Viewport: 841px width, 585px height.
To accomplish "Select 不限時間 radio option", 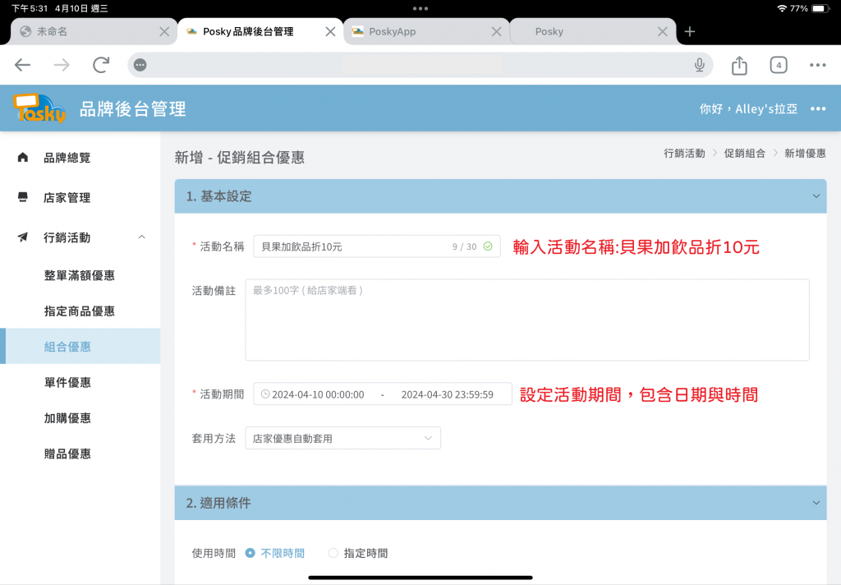I will click(250, 553).
